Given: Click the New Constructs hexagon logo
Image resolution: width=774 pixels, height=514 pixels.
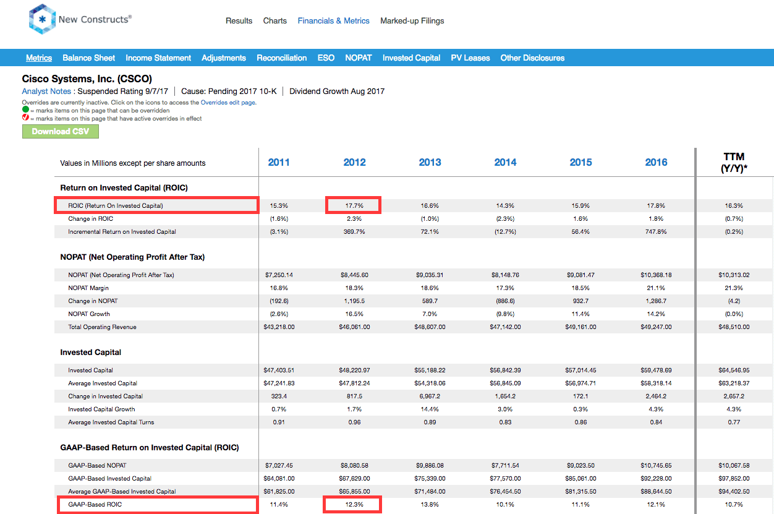Looking at the screenshot, I should pos(41,19).
